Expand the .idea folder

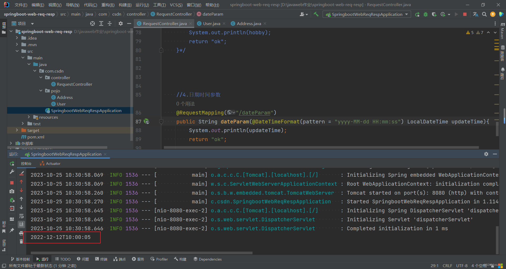click(x=17, y=38)
